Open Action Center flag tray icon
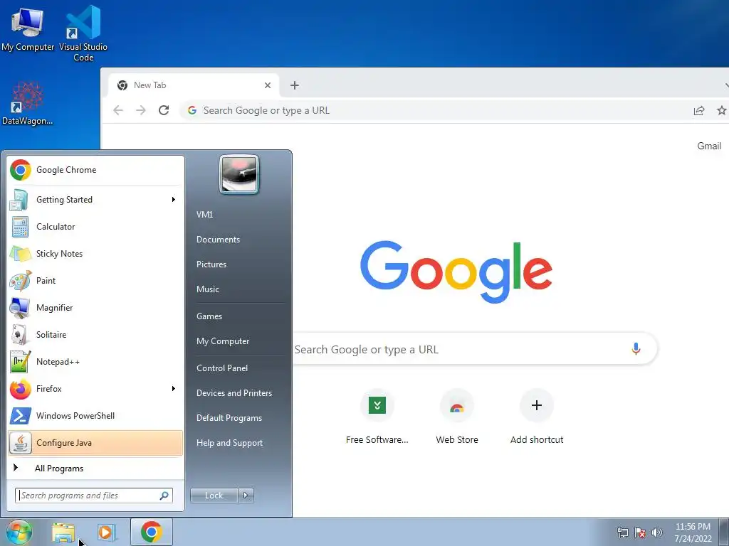The image size is (729, 546). (x=640, y=532)
